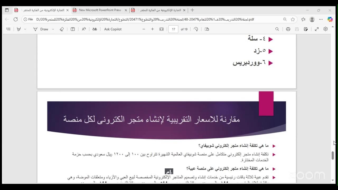The height and width of the screenshot is (190, 338).
Task: Show the PDF table of contents
Action: click(8, 29)
